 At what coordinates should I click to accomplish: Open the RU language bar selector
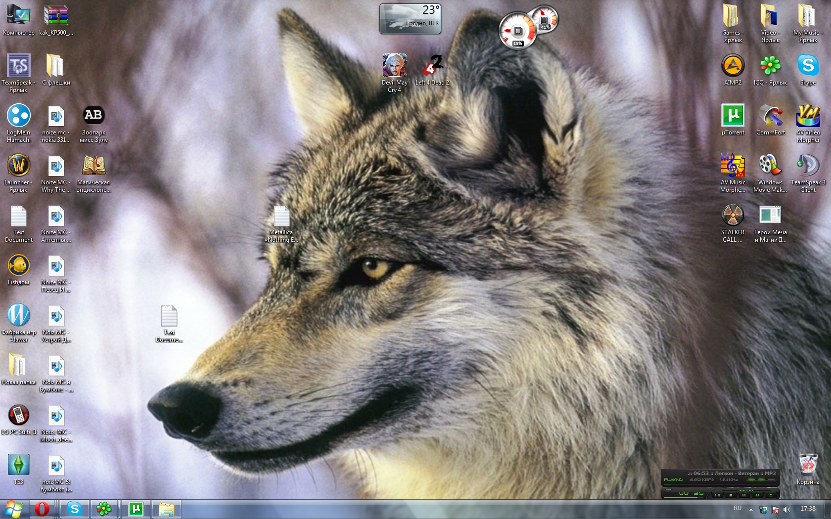pos(738,508)
